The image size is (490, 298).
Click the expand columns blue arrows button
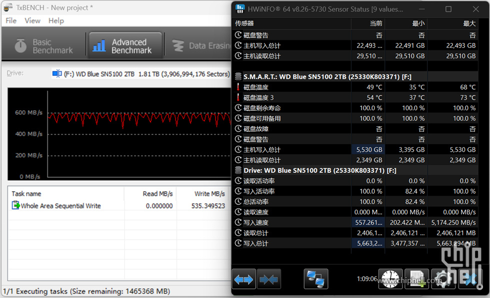pos(243,279)
